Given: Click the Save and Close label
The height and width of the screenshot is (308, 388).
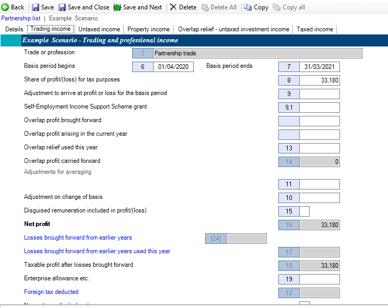Looking at the screenshot, I should coord(88,7).
